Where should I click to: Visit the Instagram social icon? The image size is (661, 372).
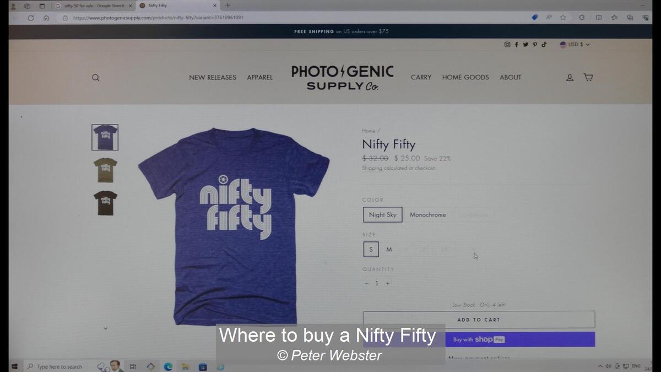(507, 45)
